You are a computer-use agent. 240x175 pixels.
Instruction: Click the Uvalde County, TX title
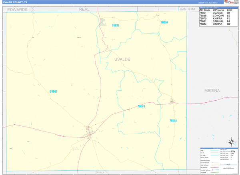(15, 2)
